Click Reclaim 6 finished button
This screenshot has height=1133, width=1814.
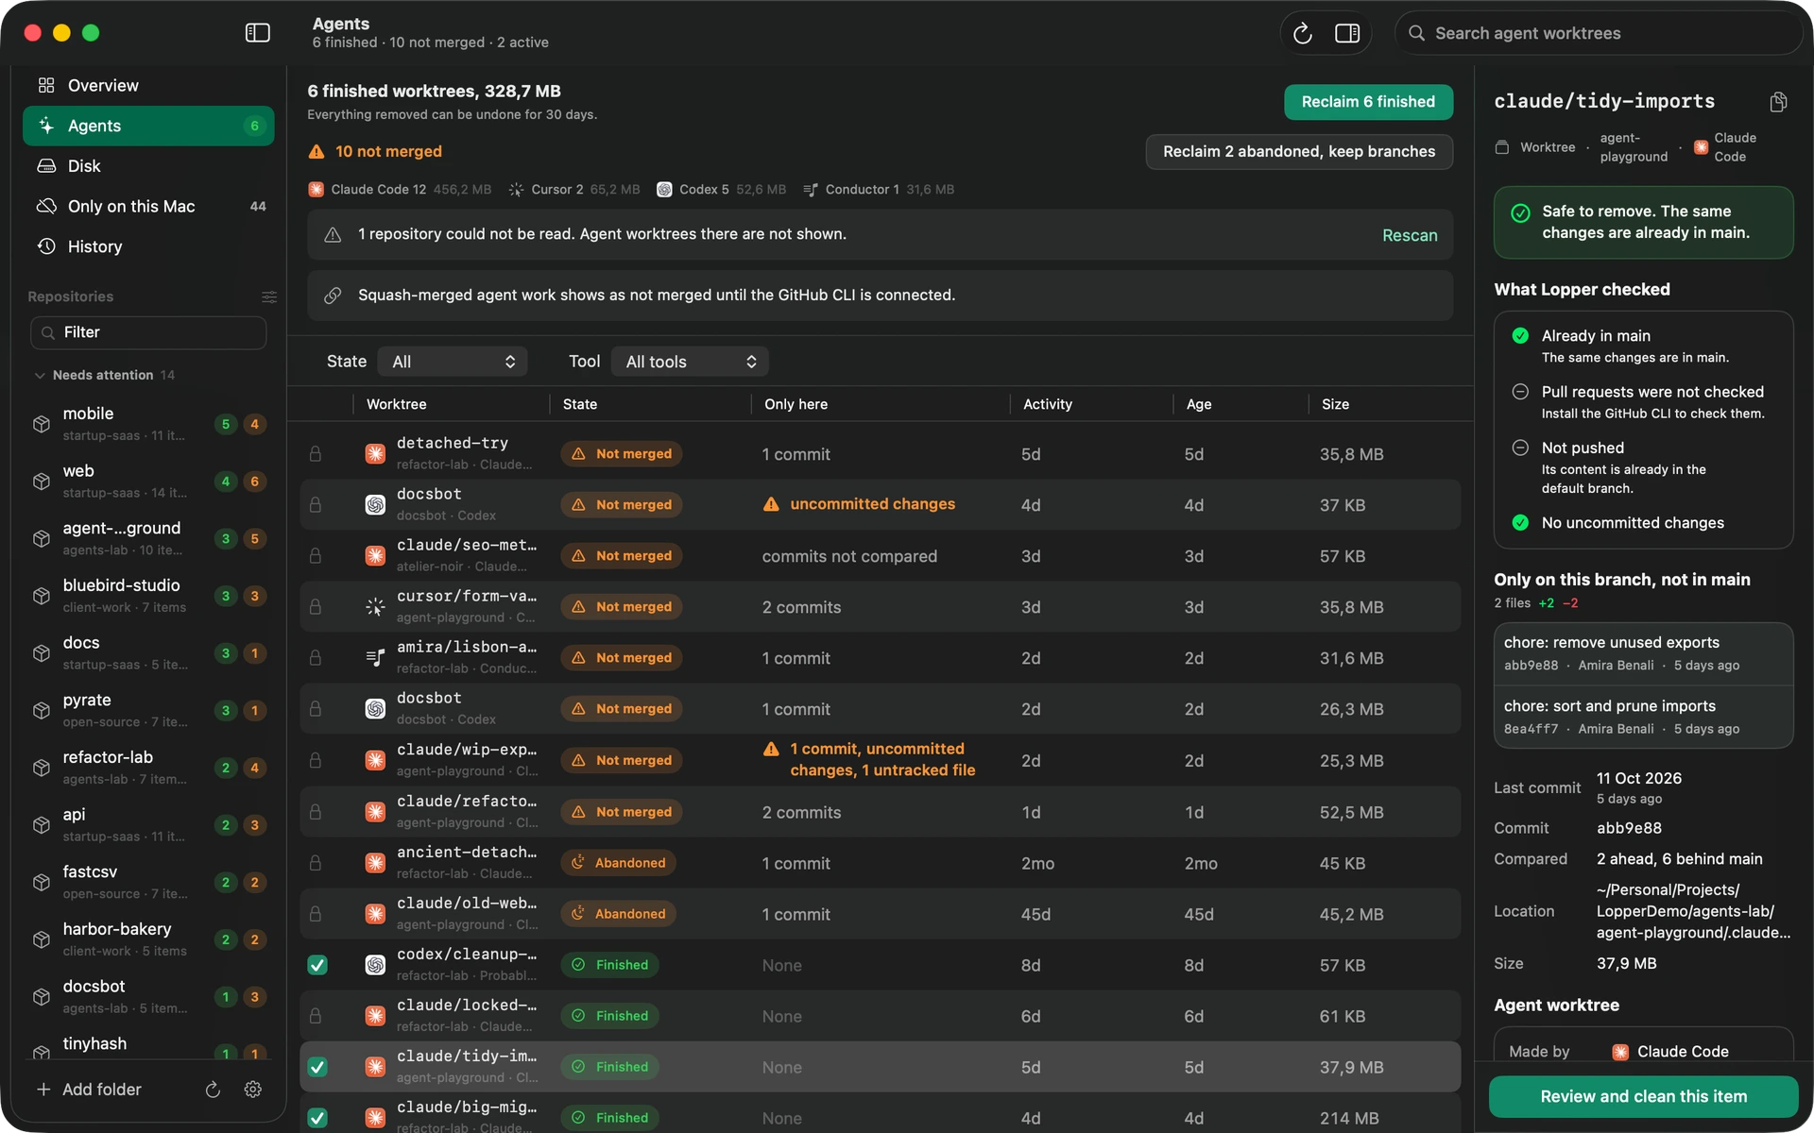click(1368, 102)
